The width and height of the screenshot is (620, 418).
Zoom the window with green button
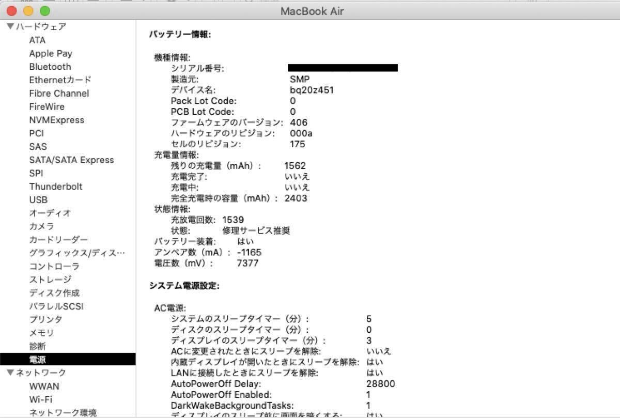(45, 10)
